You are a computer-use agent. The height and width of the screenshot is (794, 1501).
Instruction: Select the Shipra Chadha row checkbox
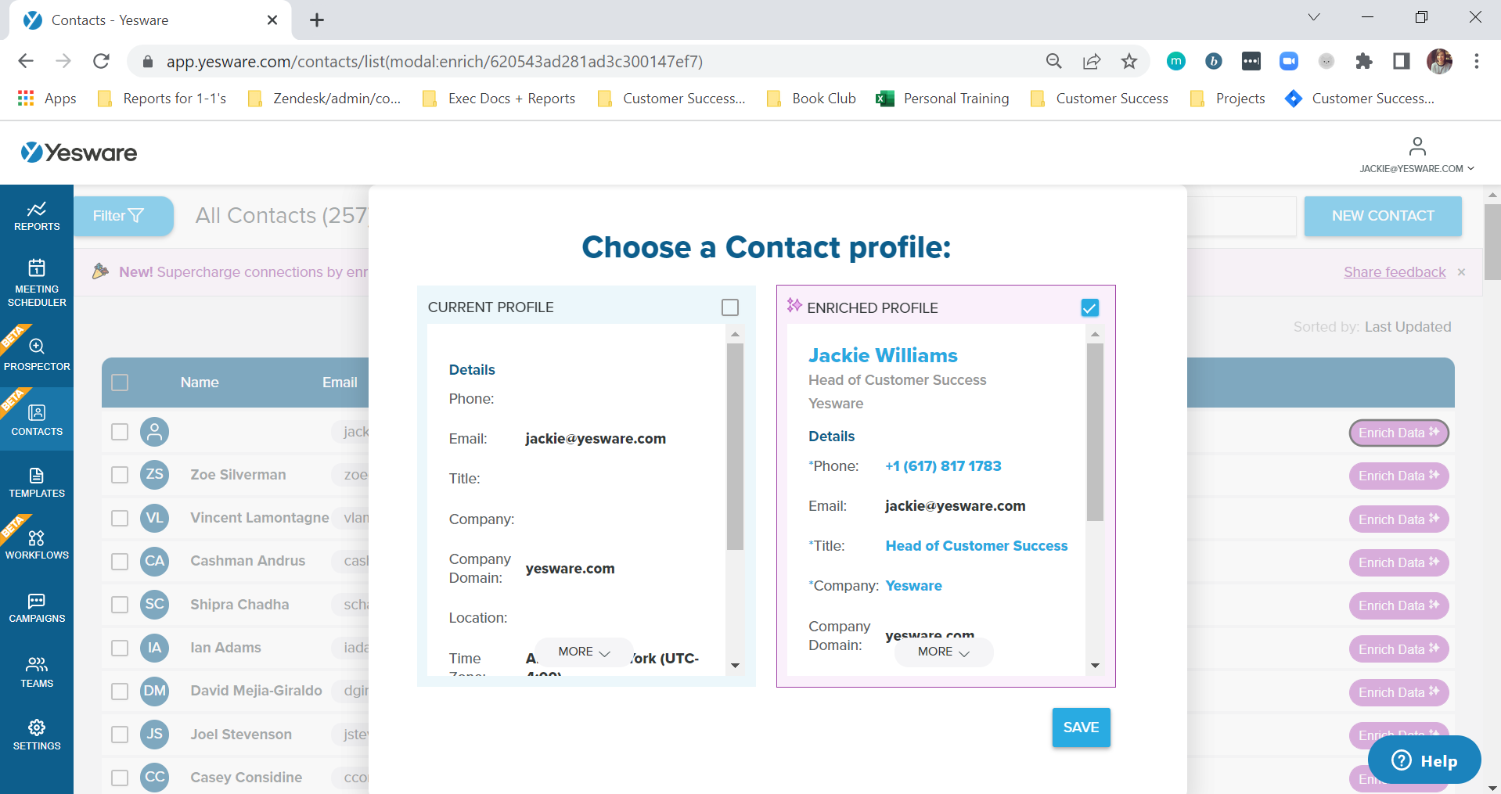[120, 605]
